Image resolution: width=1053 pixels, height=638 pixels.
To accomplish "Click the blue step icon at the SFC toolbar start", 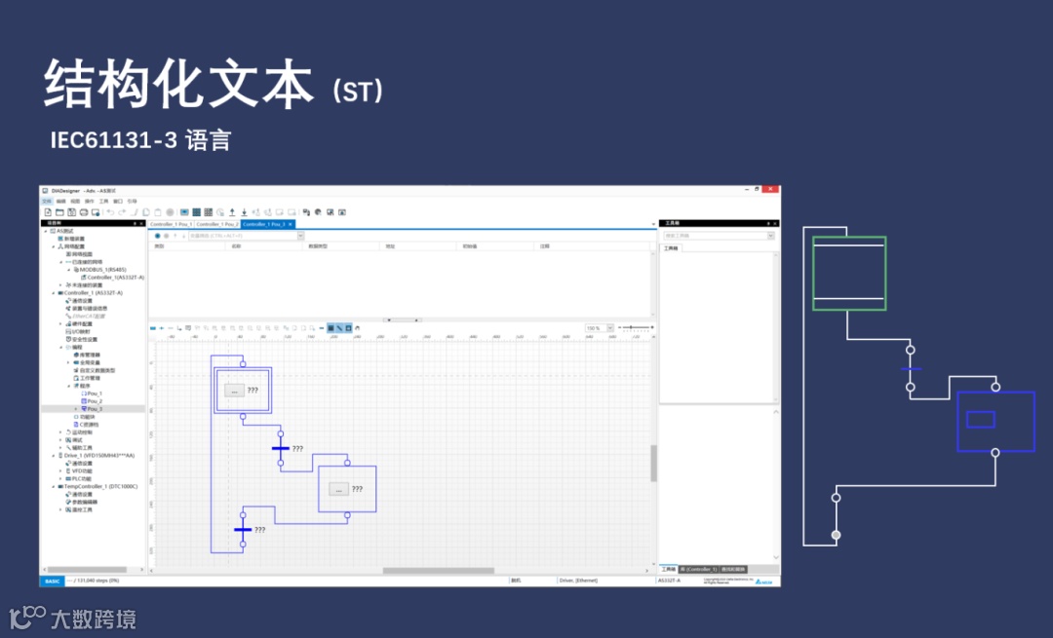I will (153, 328).
